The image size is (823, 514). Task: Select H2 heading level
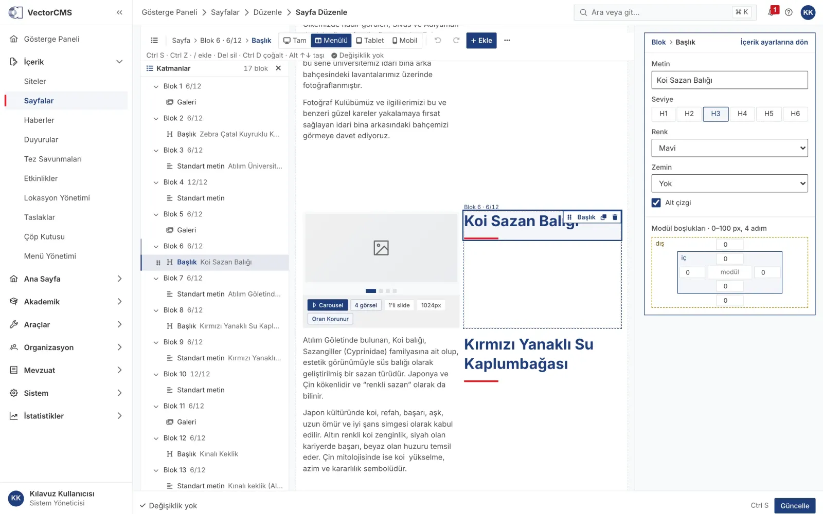click(x=689, y=114)
